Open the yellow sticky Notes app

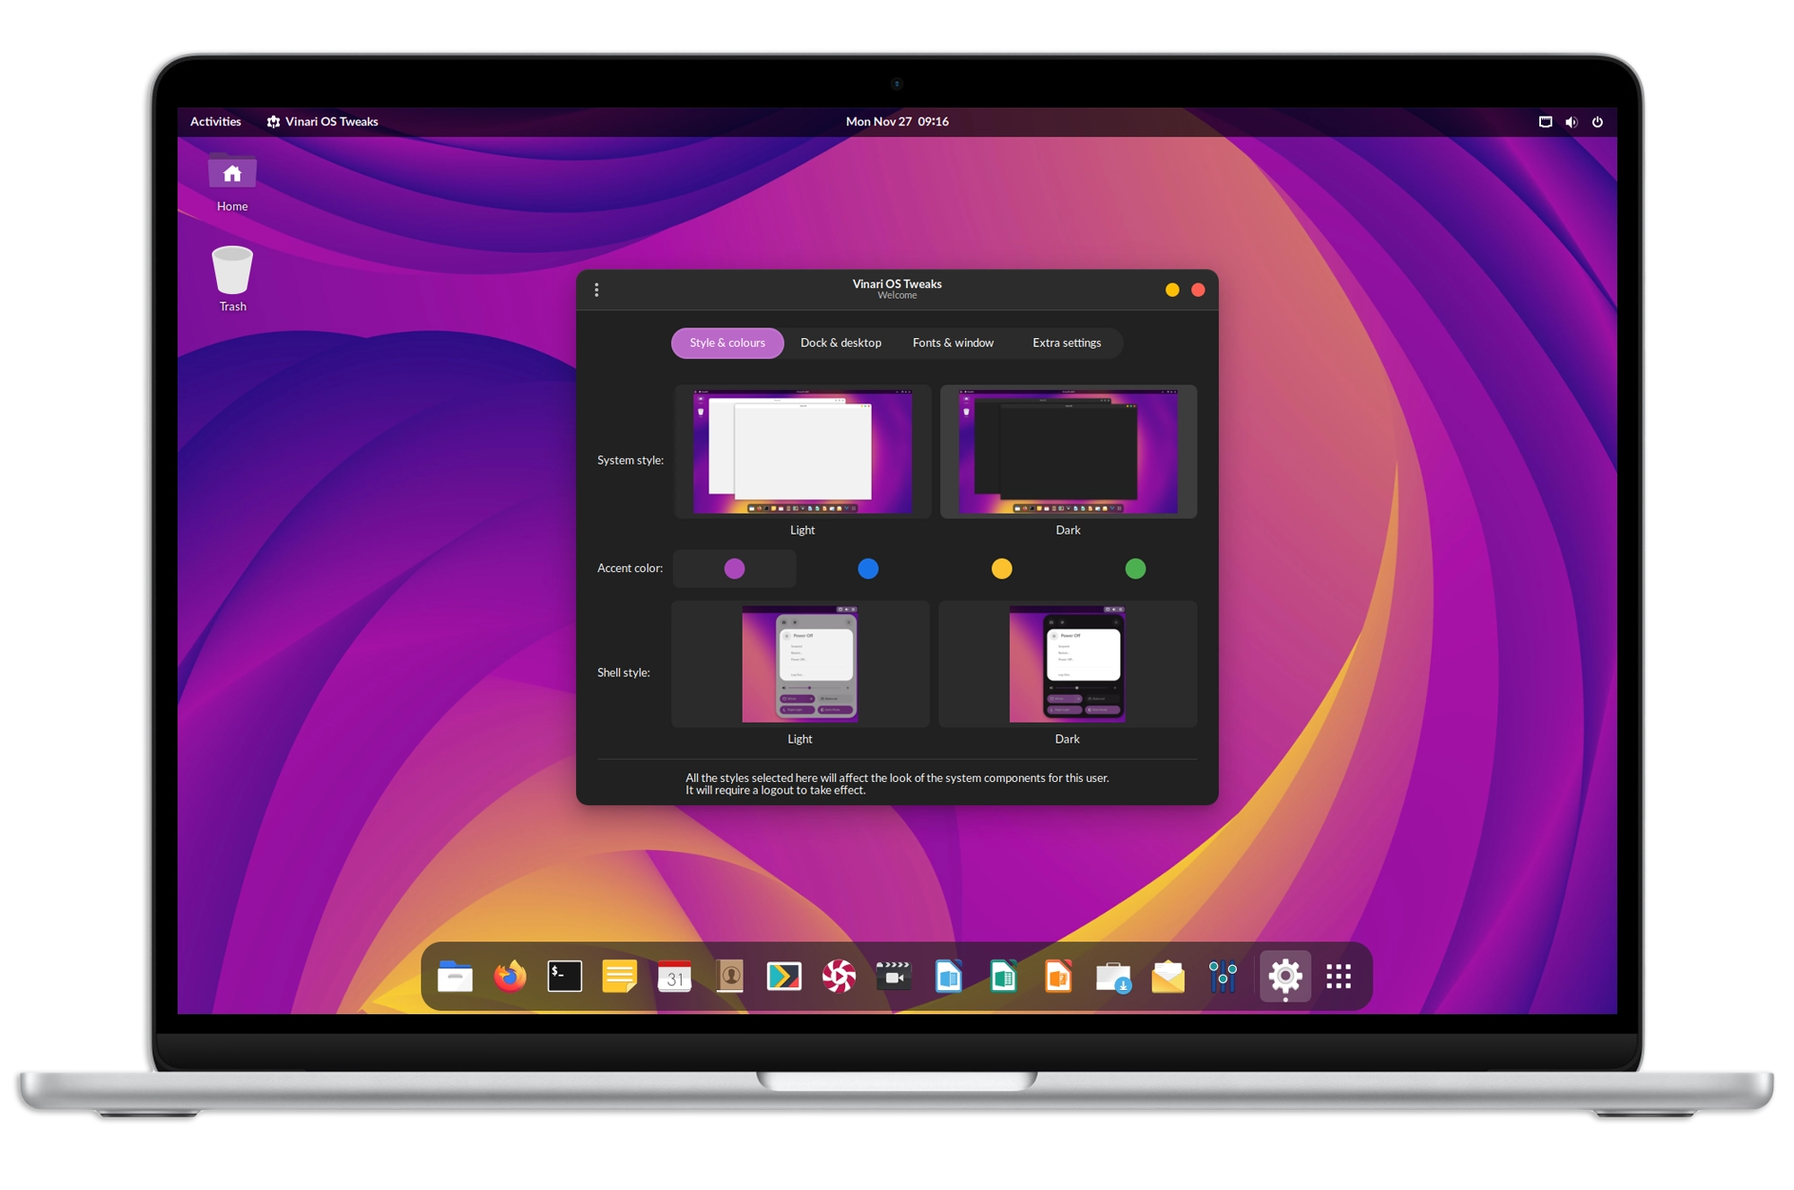619,976
